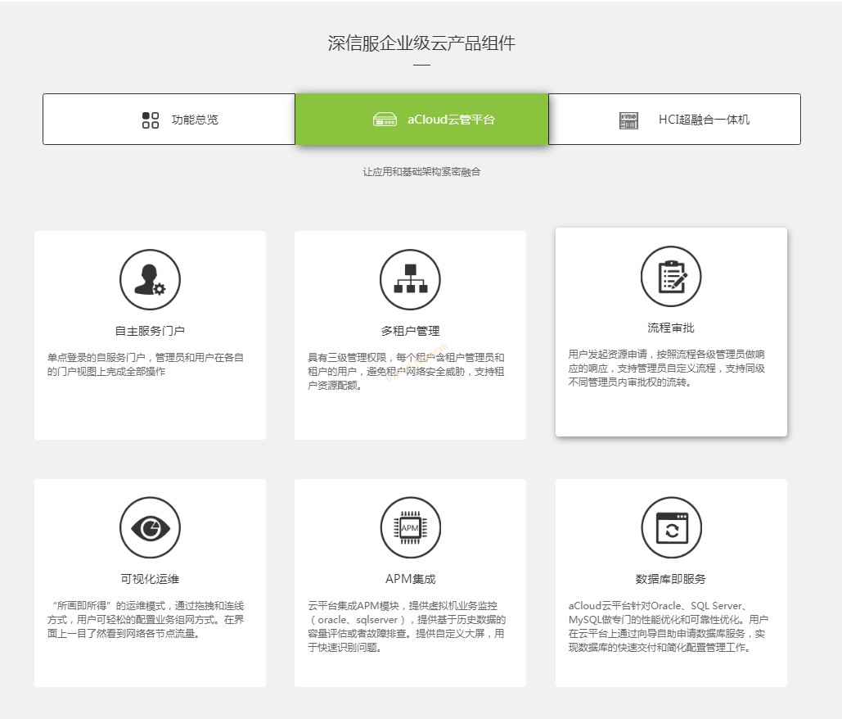Viewport: 842px width, 719px height.
Task: Click the APM集成 chip icon
Action: pos(410,527)
